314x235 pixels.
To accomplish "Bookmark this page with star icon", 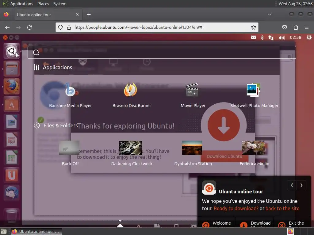I will click(x=254, y=27).
